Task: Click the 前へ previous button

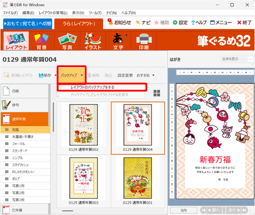Action: [x=215, y=210]
